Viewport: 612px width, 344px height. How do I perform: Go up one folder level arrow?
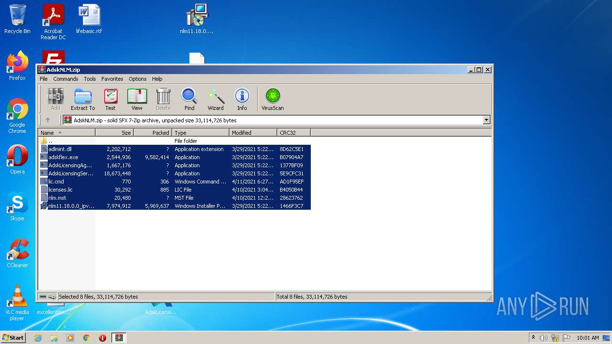pos(48,120)
